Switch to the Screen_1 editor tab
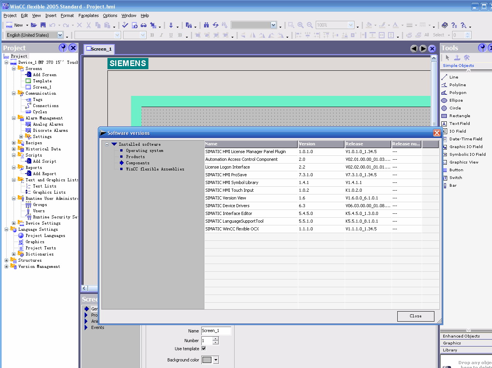This screenshot has width=492, height=368. point(99,49)
